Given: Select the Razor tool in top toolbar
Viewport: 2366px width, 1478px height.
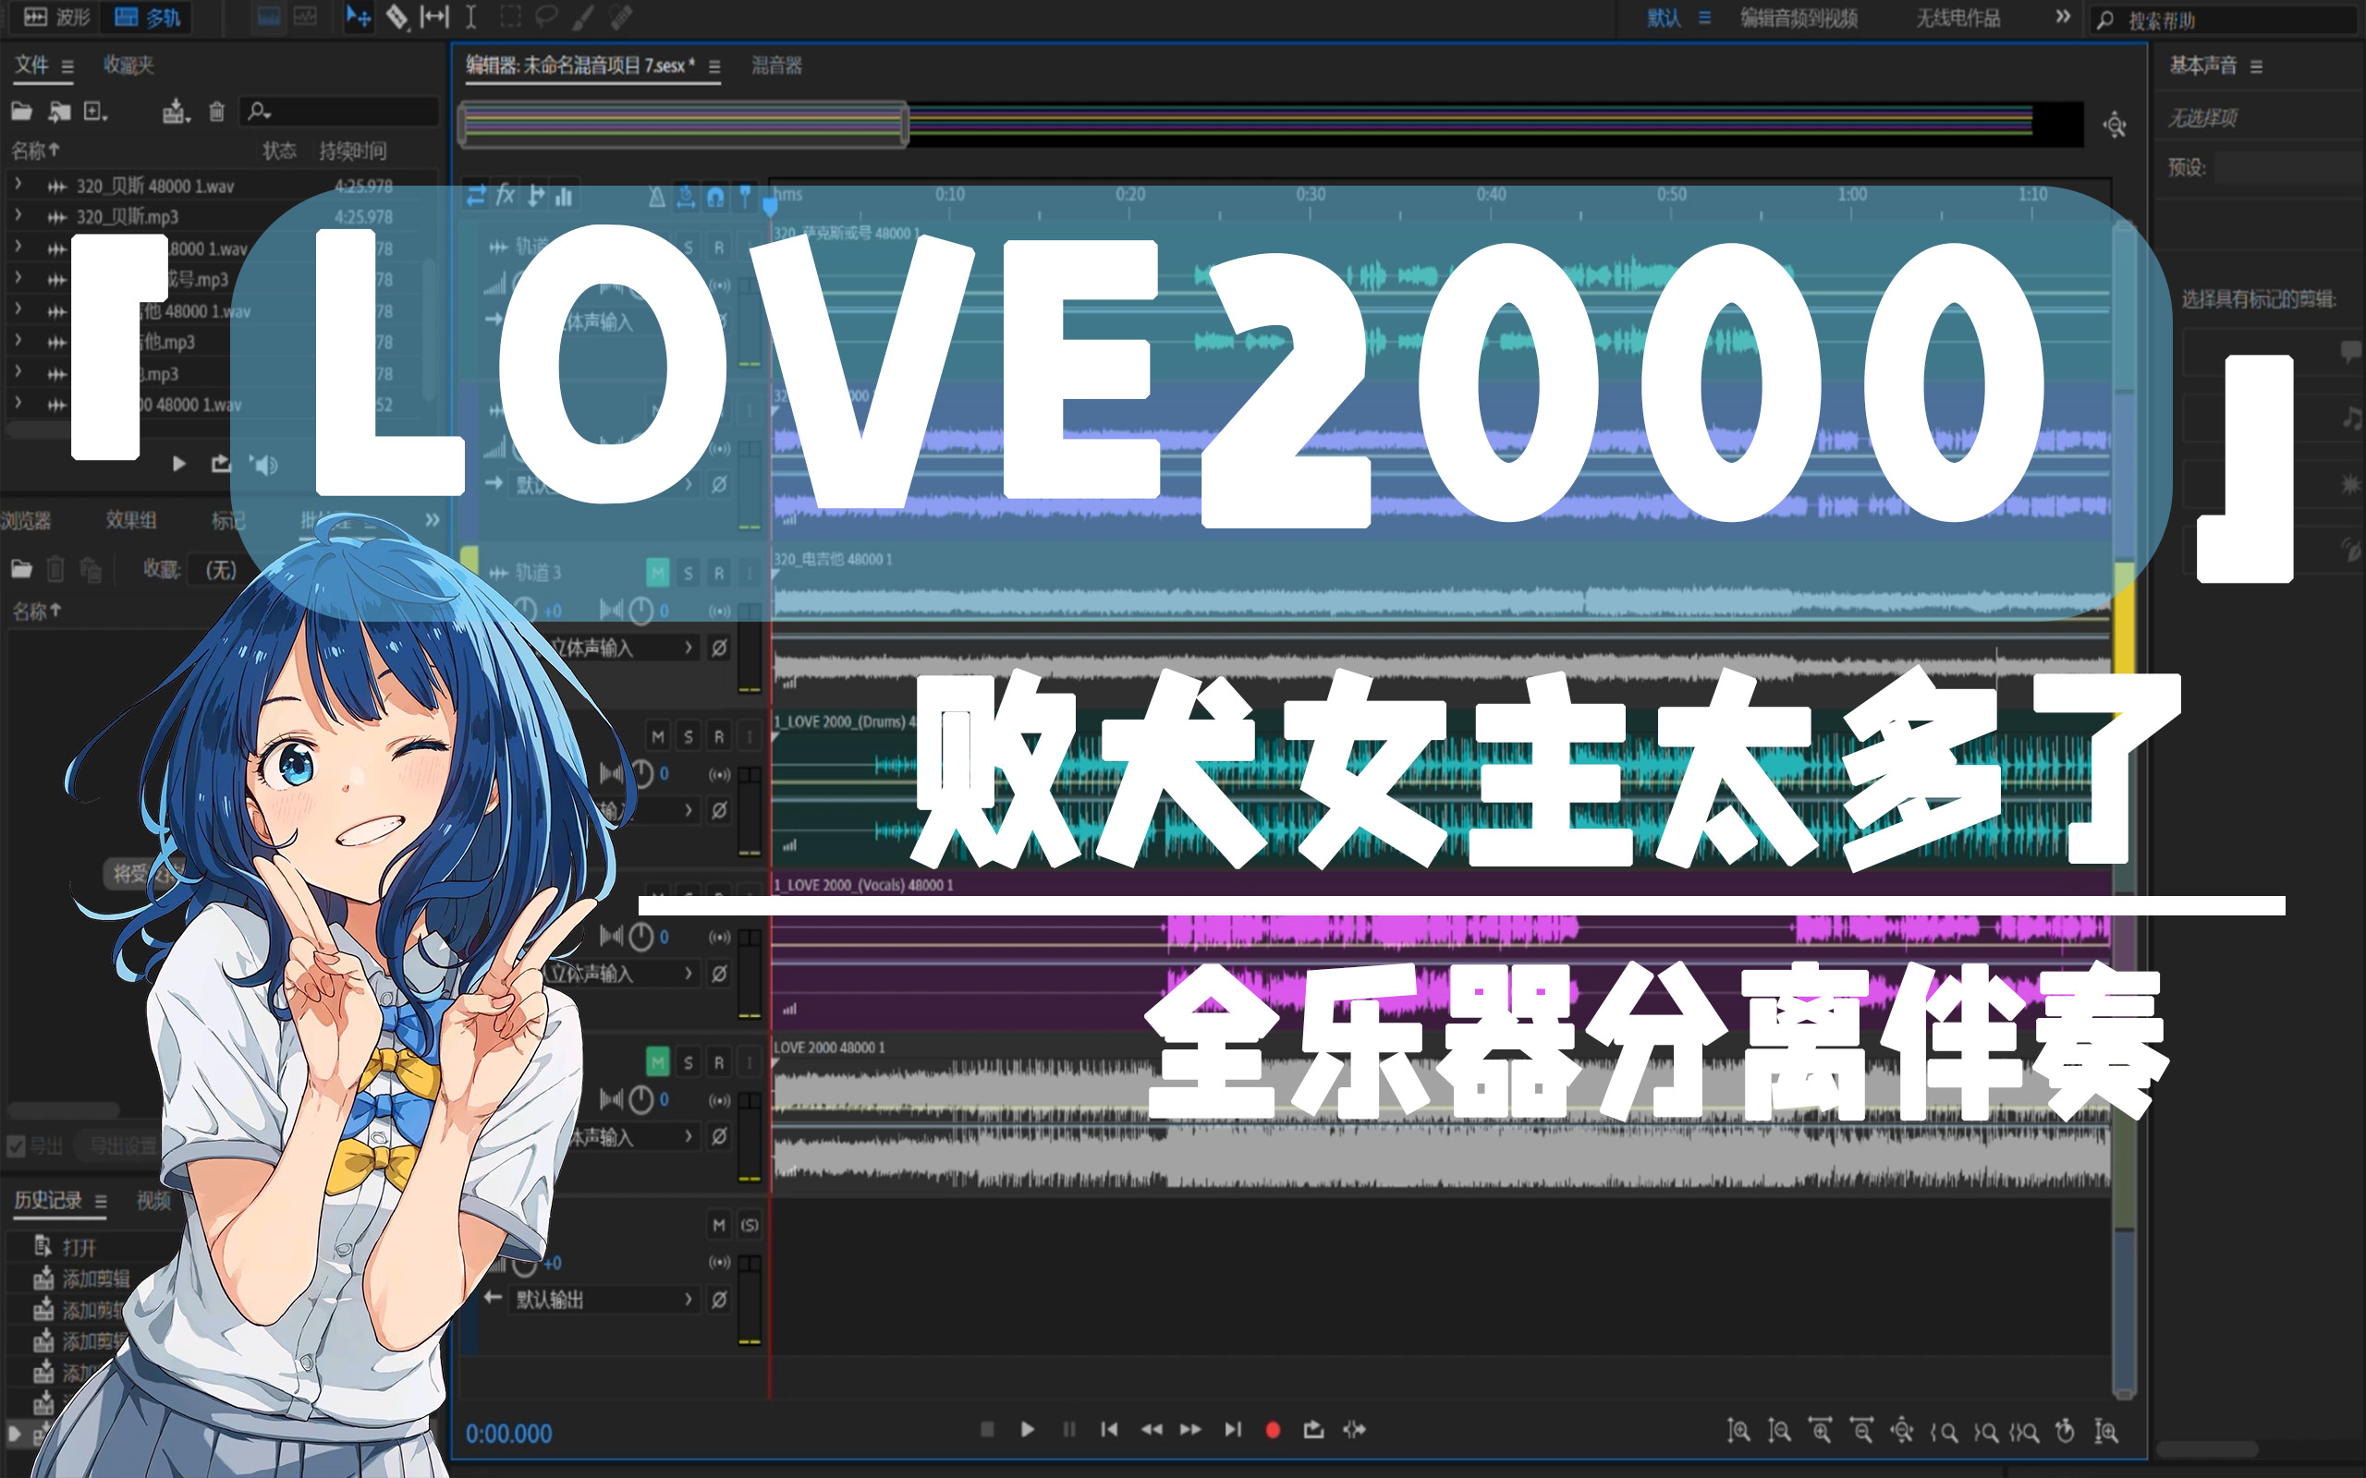Looking at the screenshot, I should [x=396, y=17].
